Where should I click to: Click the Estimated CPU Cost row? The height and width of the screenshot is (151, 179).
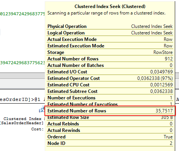pyautogui.click(x=110, y=85)
